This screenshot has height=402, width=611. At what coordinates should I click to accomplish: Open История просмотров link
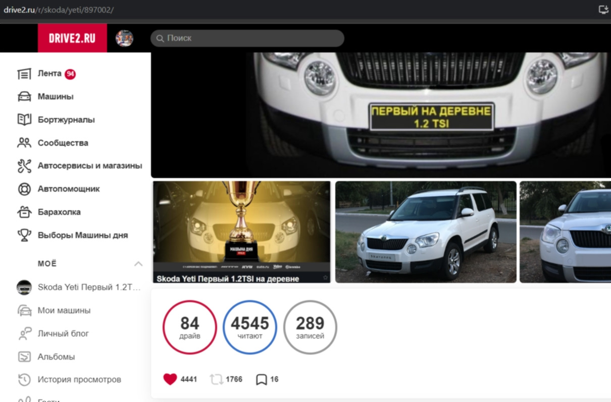pyautogui.click(x=79, y=380)
